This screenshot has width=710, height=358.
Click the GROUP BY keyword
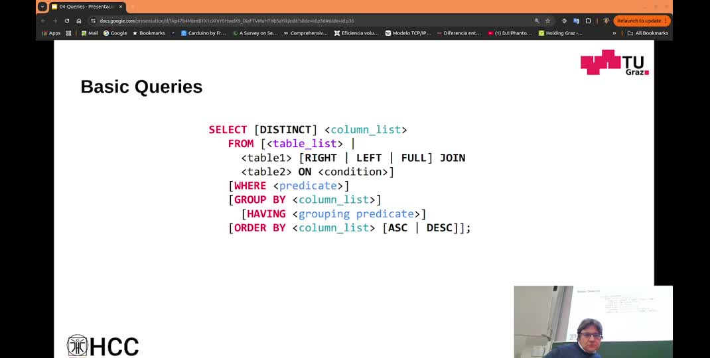click(x=260, y=200)
